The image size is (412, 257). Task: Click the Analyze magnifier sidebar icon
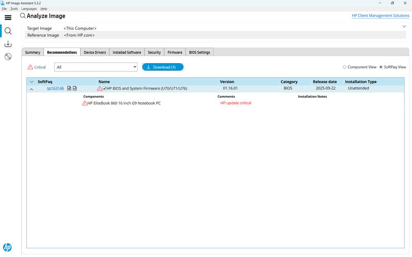coord(8,31)
